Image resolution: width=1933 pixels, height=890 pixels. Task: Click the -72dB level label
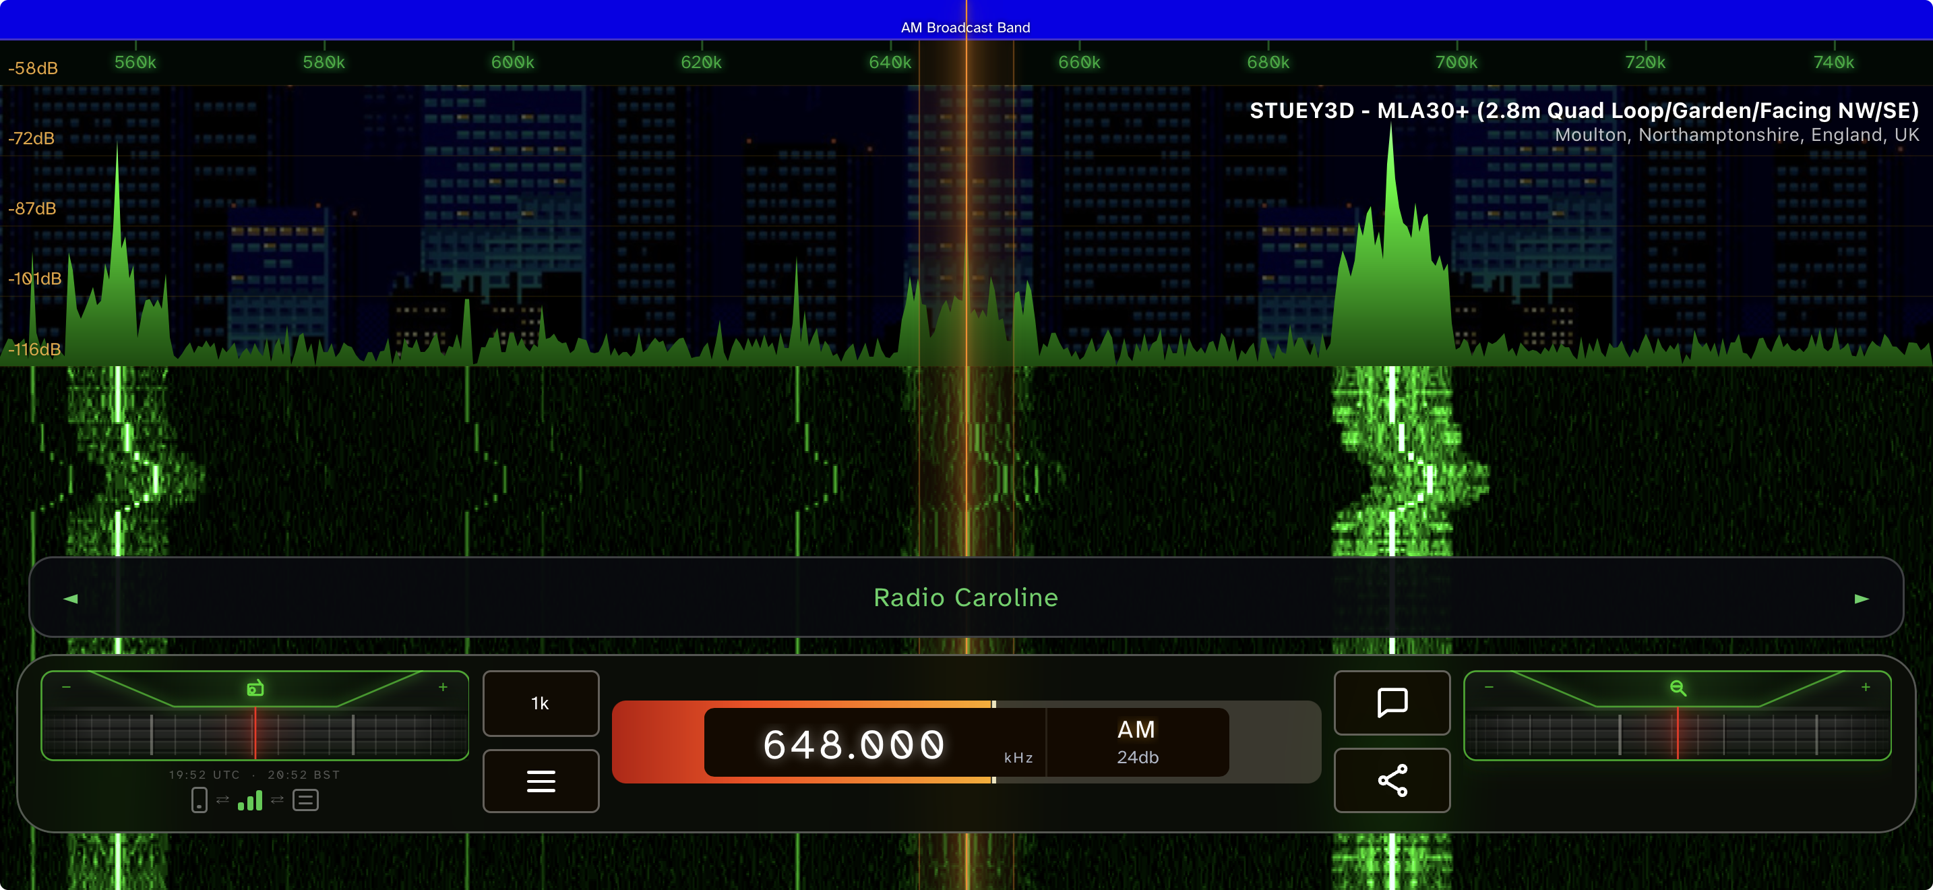pyautogui.click(x=32, y=139)
